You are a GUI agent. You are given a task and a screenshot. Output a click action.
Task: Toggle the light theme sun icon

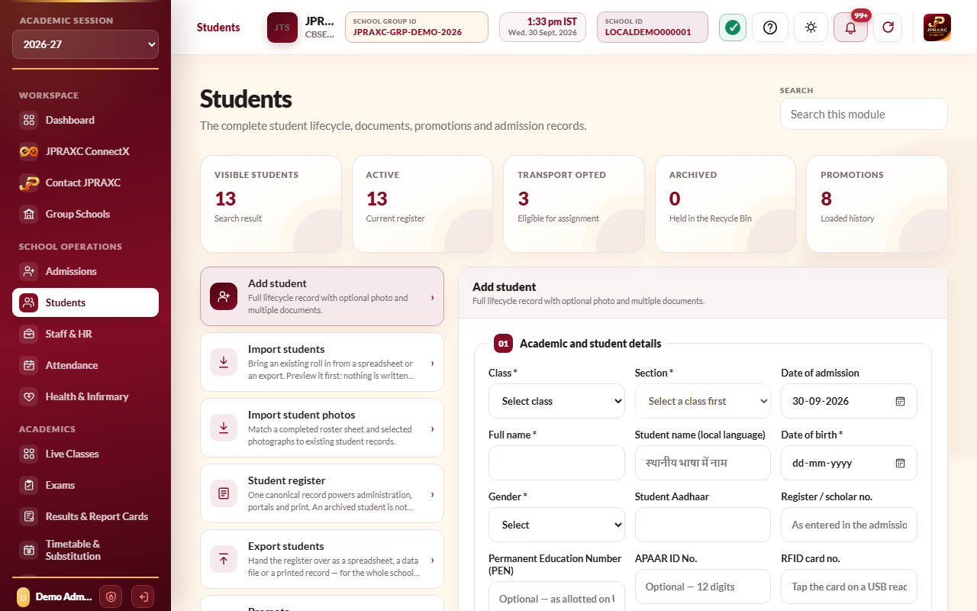tap(811, 27)
